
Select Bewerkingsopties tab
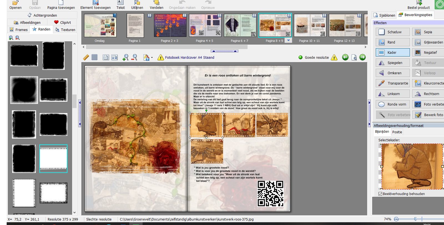[415, 15]
